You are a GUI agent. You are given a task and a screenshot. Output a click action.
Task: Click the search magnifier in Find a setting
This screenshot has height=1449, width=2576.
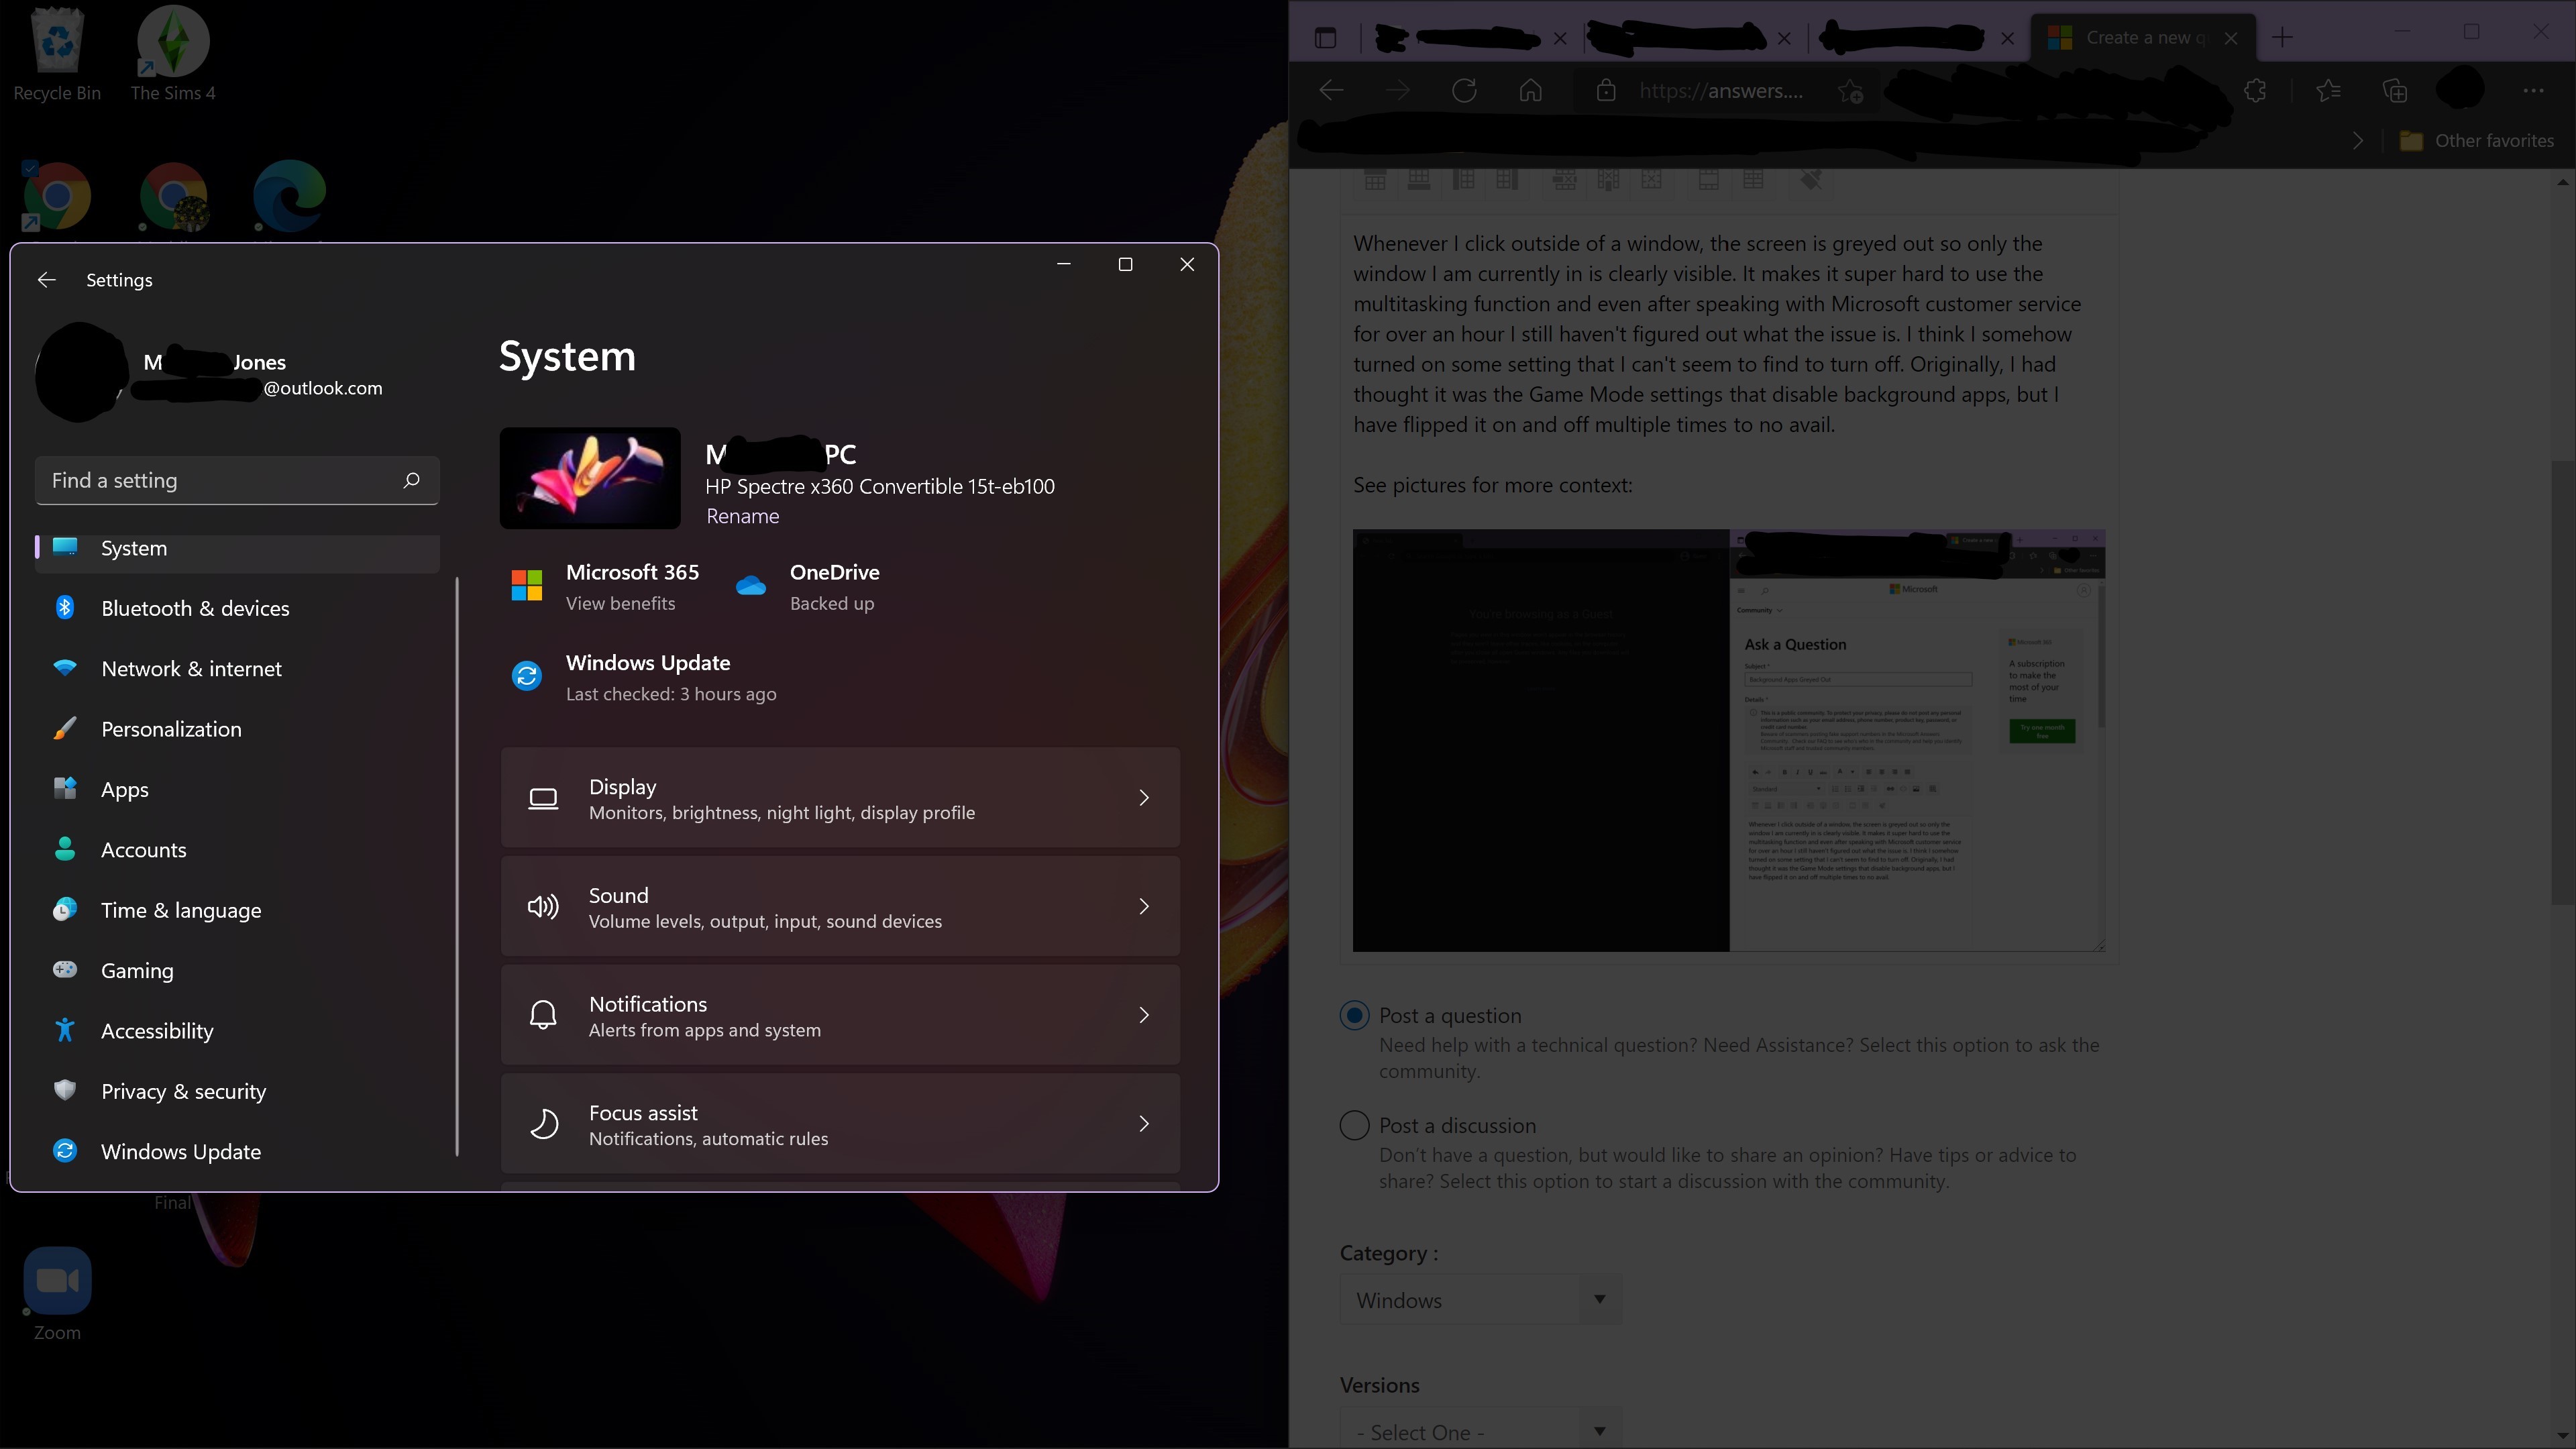pyautogui.click(x=411, y=480)
